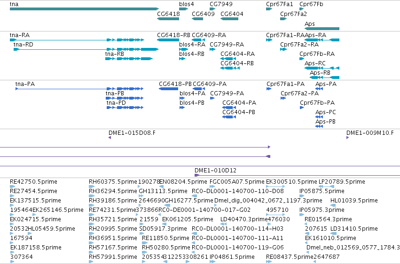Screen dimensions: 400x264
Task: Select the EK187158.5prime EST label
Action: coord(36,248)
